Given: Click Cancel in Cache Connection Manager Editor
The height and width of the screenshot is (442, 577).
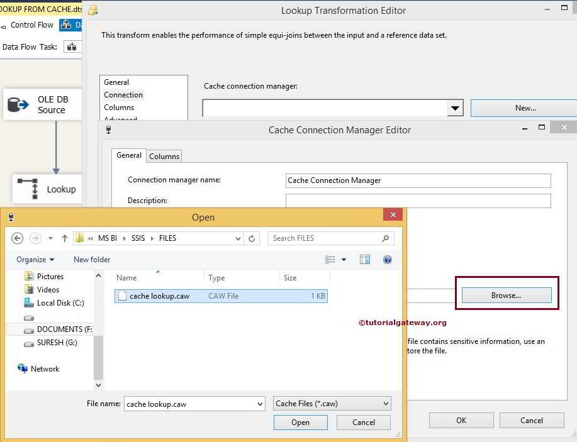Looking at the screenshot, I should tap(531, 420).
